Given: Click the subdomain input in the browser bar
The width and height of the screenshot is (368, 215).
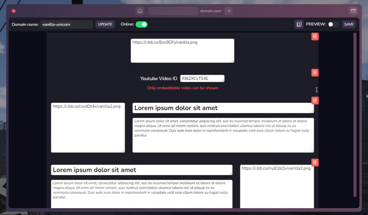Looking at the screenshot, I should coord(173,11).
